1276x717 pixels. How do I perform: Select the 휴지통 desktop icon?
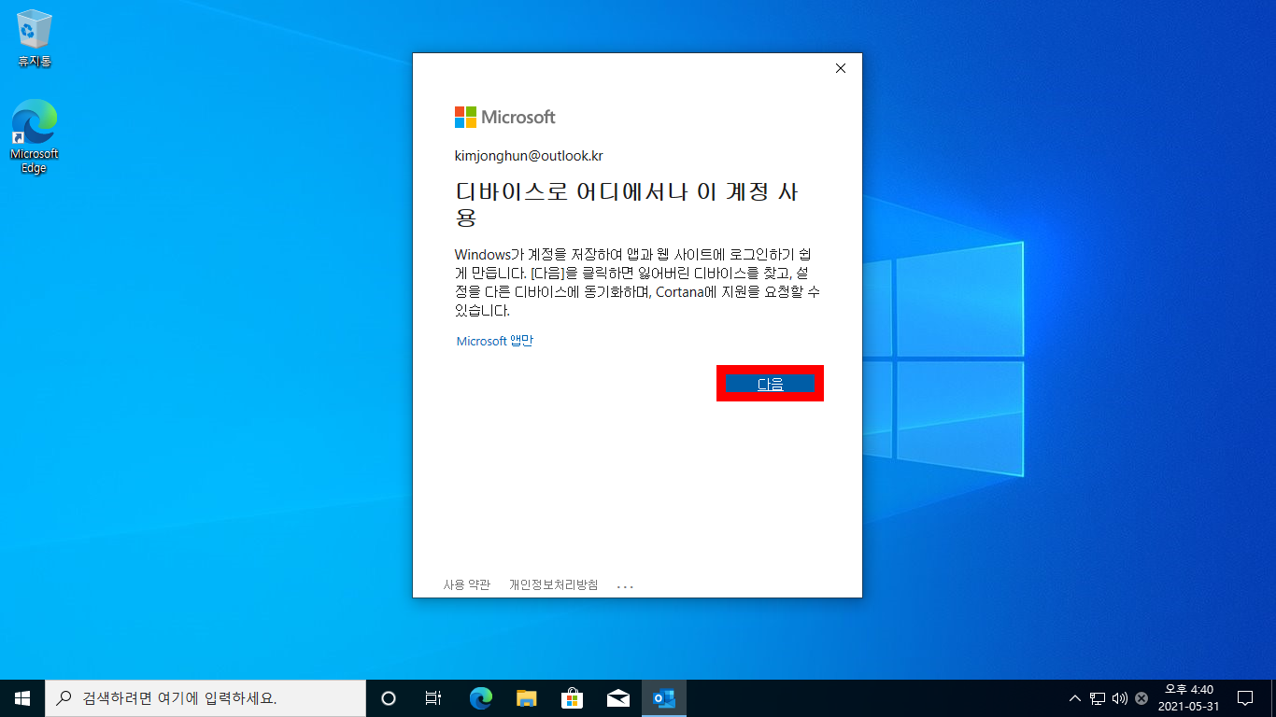35,38
